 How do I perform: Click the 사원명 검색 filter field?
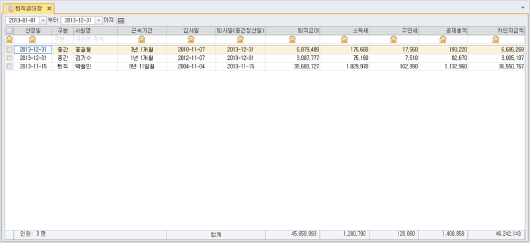pyautogui.click(x=95, y=40)
